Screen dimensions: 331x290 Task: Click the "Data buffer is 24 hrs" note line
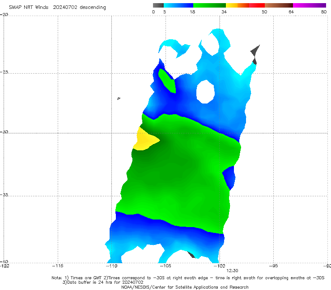point(103,282)
